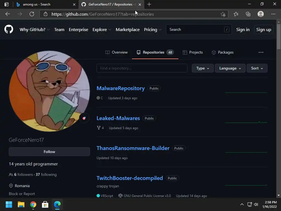The height and width of the screenshot is (211, 281).
Task: Go back with browser back arrow
Action: pos(7,14)
